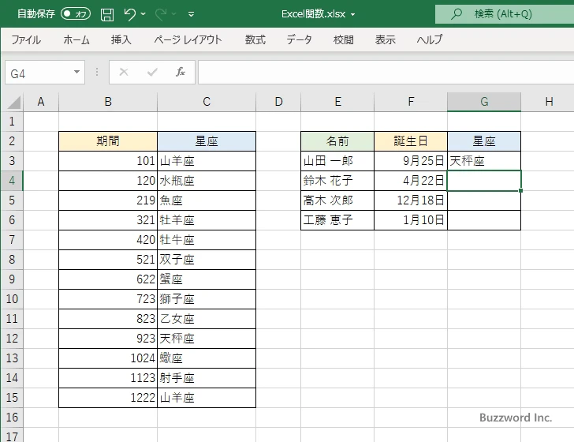Open the Excel関数.xlsx file name dropdown

[x=353, y=15]
